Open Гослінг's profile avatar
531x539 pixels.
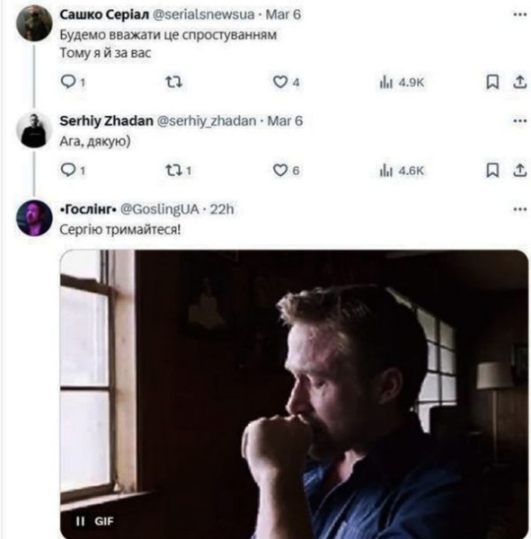pos(34,218)
